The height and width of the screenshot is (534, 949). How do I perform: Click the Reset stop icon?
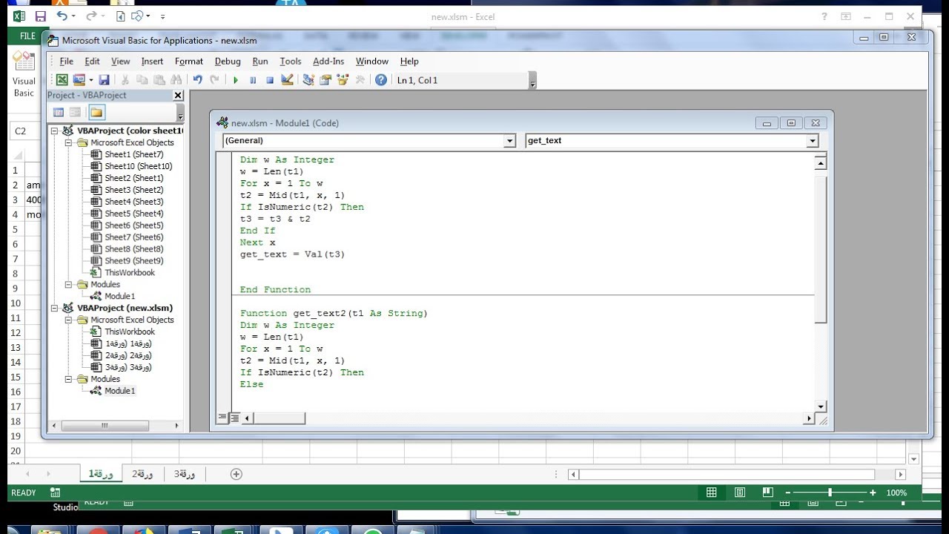coord(270,80)
